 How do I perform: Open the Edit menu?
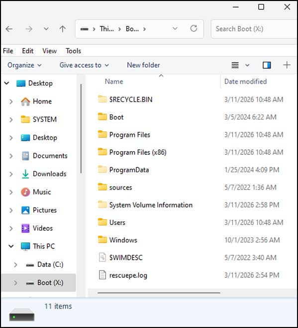point(27,51)
